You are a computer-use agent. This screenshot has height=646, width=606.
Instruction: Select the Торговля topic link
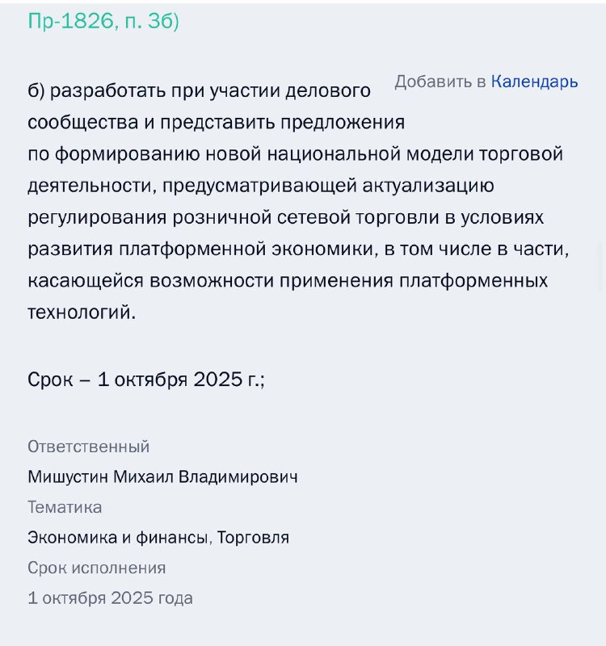253,537
